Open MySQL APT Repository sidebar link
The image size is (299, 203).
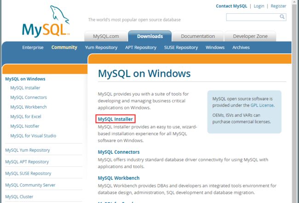pos(27,162)
